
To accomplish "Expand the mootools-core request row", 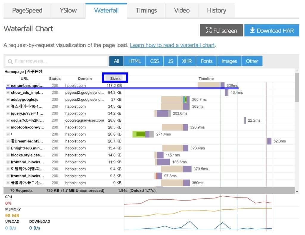I will tap(8, 127).
